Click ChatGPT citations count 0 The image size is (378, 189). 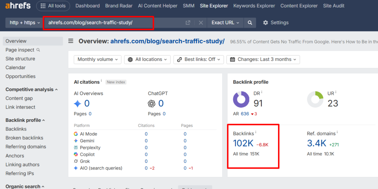[x=161, y=103]
